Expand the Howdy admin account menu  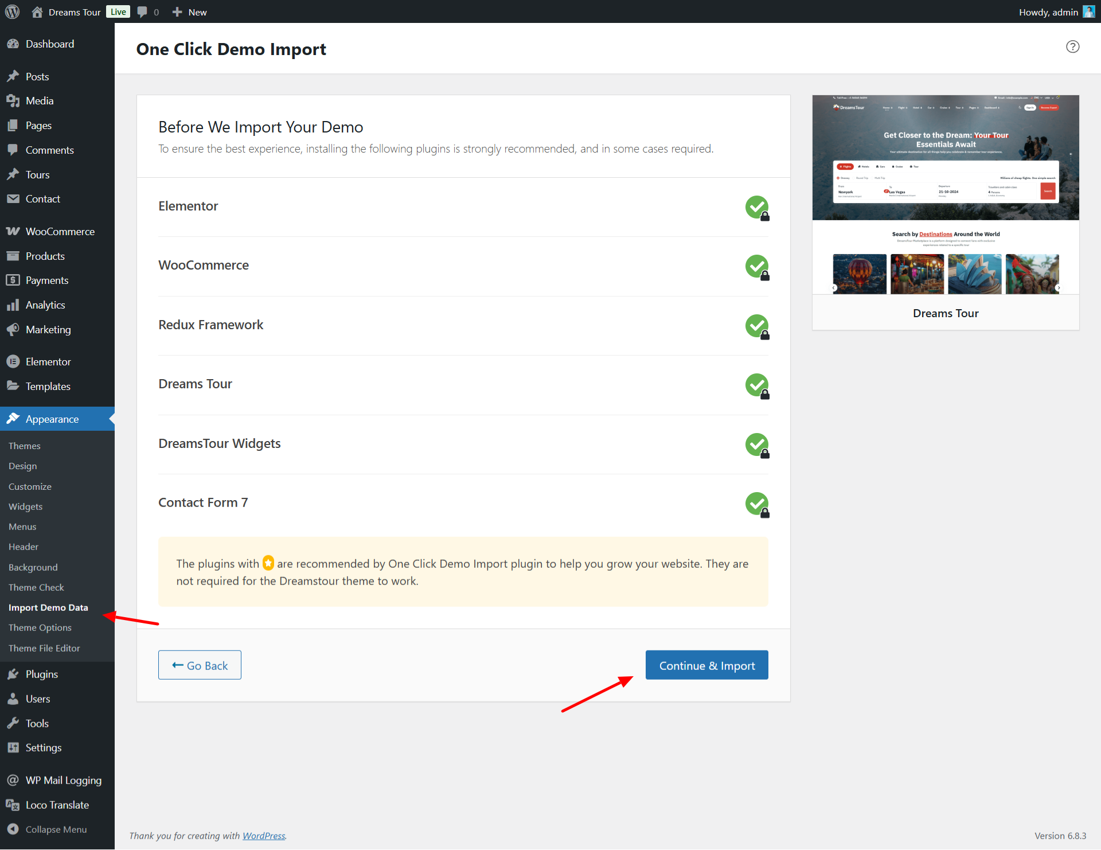pos(1048,11)
